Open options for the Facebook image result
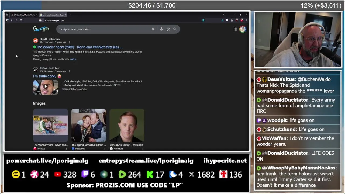The width and height of the screenshot is (345, 194). coord(105,149)
